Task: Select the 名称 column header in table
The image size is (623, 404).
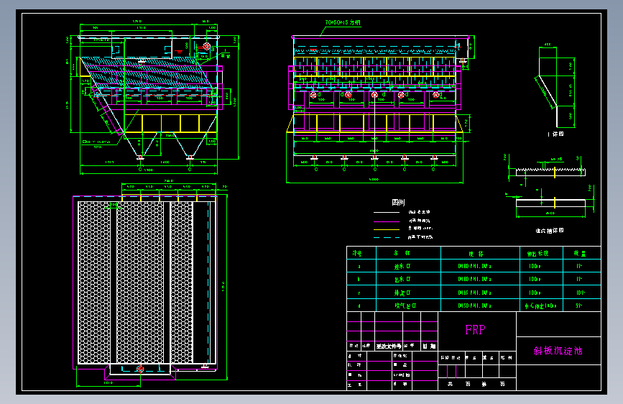Action: pyautogui.click(x=401, y=253)
